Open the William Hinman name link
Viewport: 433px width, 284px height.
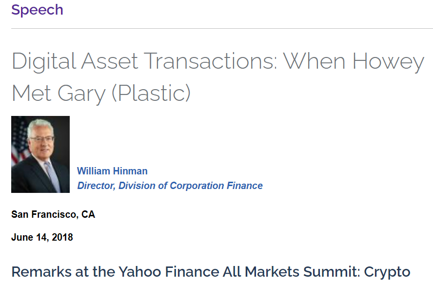pyautogui.click(x=112, y=171)
